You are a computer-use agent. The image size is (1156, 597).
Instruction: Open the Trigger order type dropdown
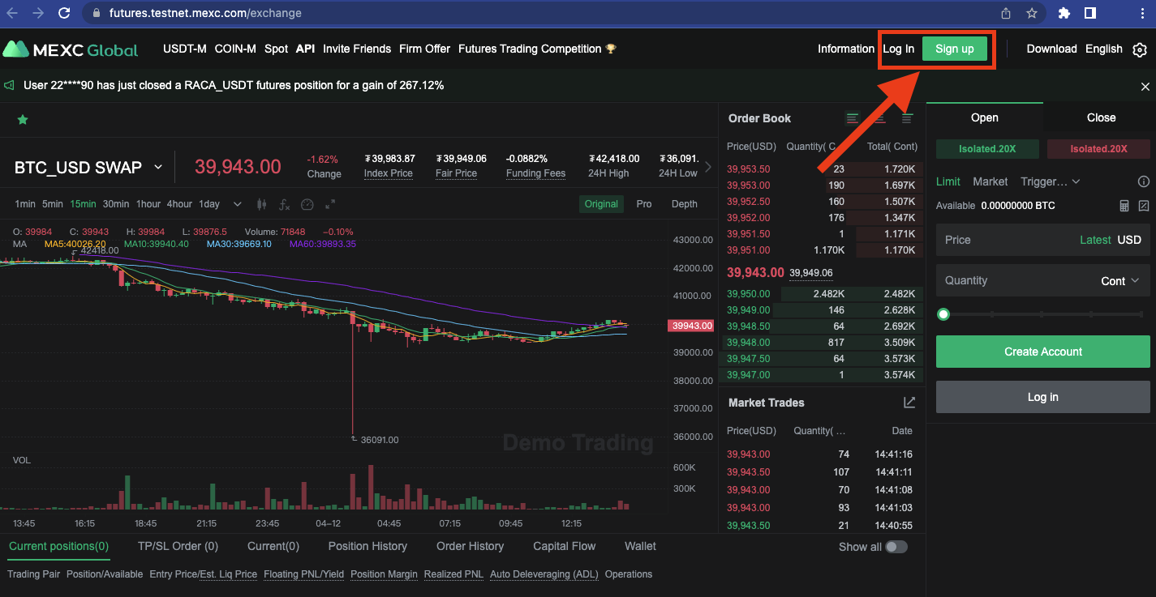tap(1050, 181)
